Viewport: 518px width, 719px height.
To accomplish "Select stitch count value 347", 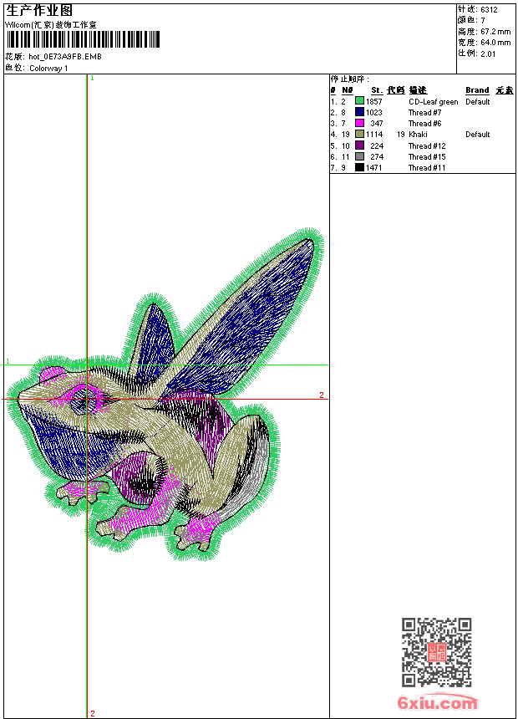I will coord(377,124).
